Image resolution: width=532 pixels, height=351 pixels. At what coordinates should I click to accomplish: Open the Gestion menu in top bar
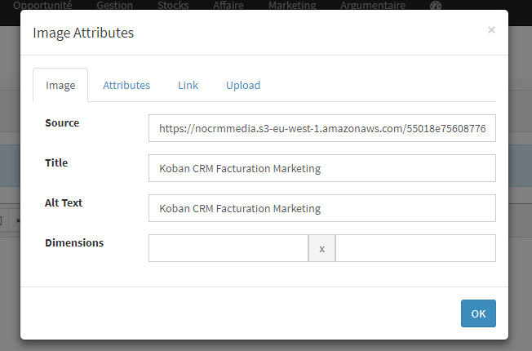115,5
